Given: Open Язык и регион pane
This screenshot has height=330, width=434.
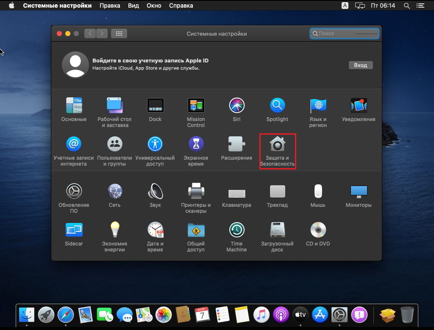Looking at the screenshot, I should point(318,105).
